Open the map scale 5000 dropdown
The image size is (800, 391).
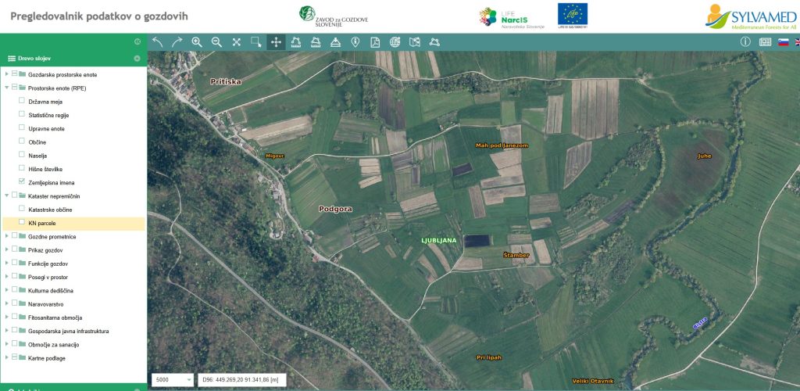coord(173,380)
